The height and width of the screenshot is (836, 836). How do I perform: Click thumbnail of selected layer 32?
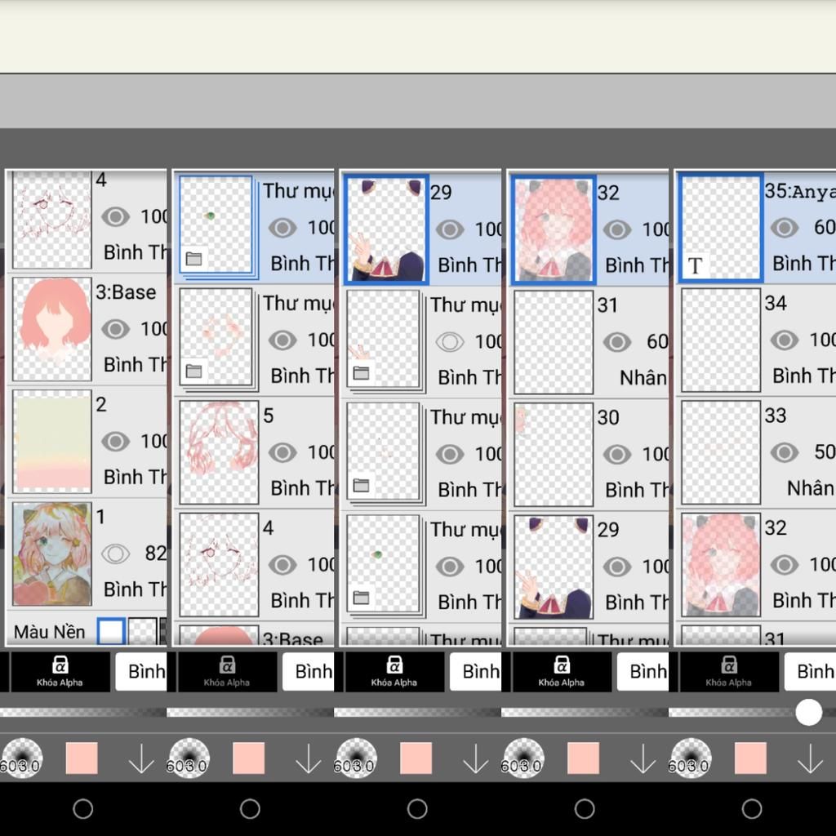[x=554, y=229]
